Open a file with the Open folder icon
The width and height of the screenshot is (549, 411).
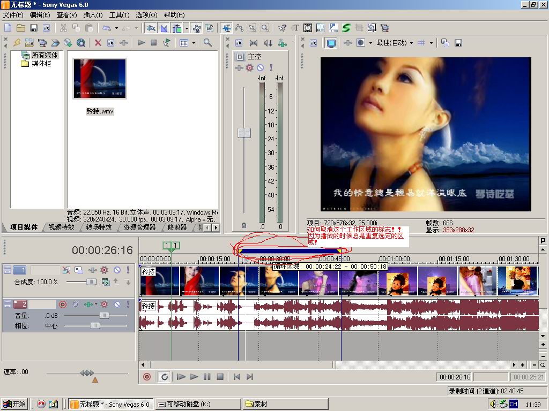point(21,28)
